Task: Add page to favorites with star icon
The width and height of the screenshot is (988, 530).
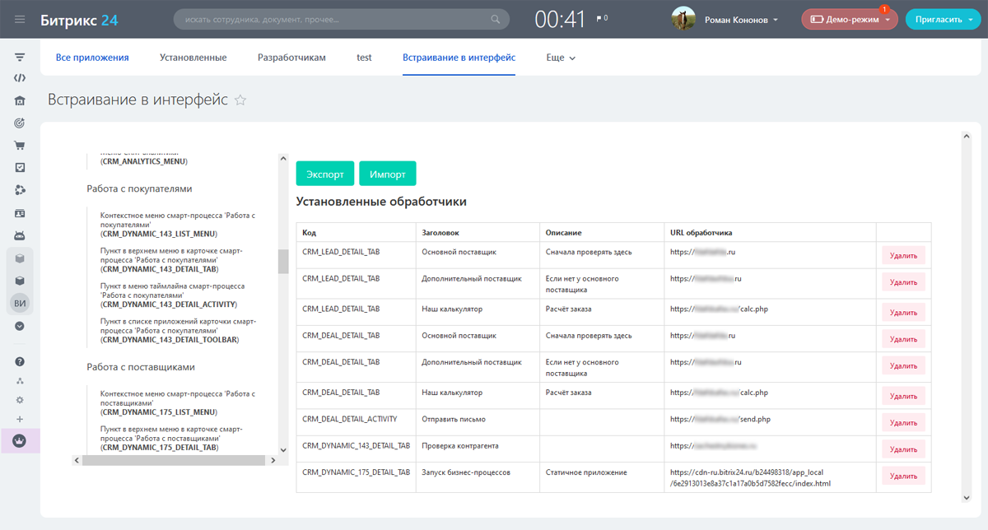Action: pyautogui.click(x=240, y=100)
